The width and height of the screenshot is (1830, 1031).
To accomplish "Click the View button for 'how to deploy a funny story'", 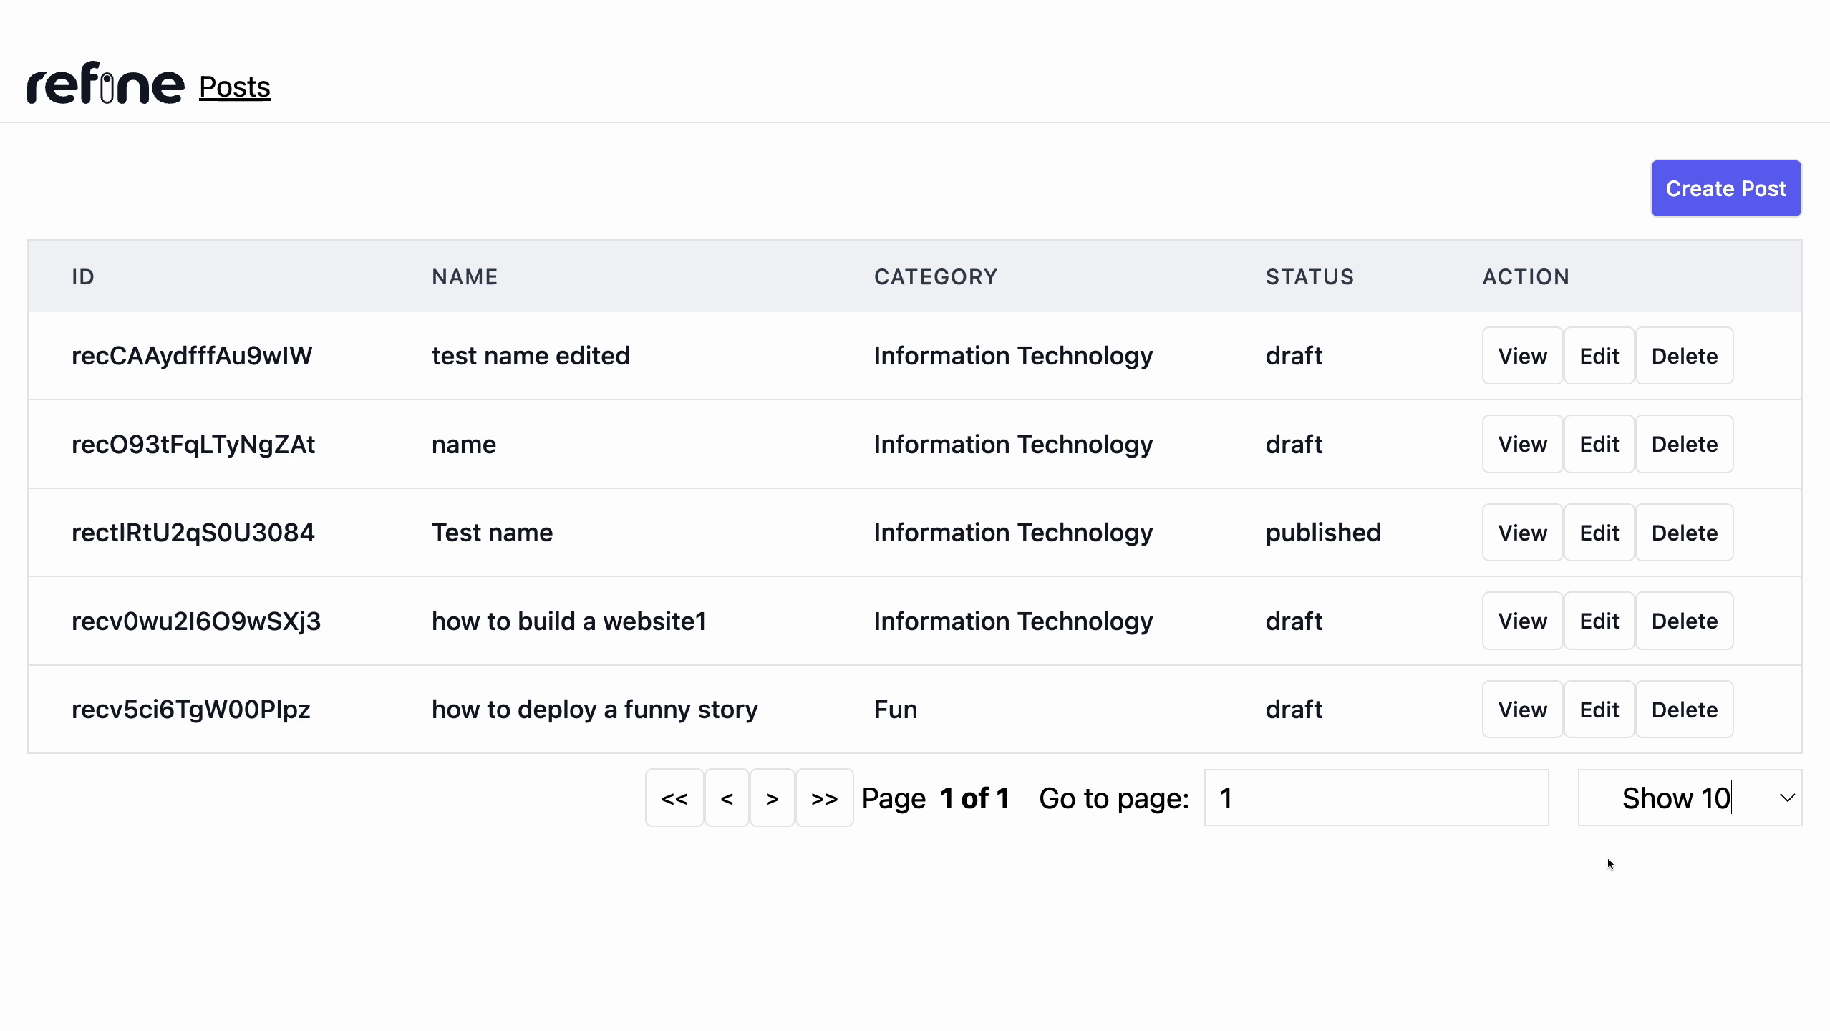I will click(1522, 709).
